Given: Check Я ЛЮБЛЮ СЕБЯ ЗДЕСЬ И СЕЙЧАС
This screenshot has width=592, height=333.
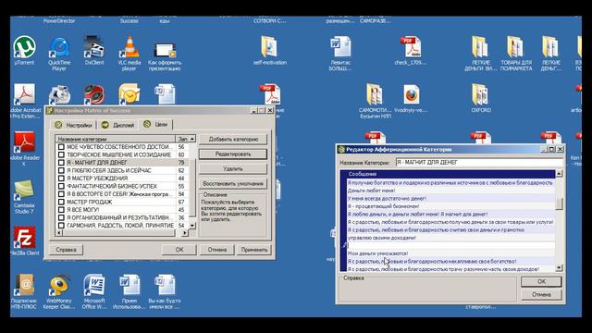Looking at the screenshot, I should click(x=61, y=170).
